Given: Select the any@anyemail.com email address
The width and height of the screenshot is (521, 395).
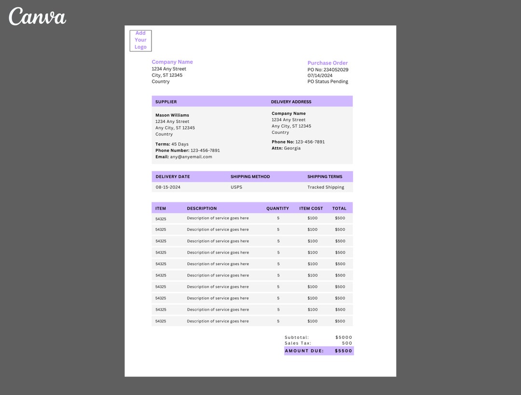Looking at the screenshot, I should 191,157.
